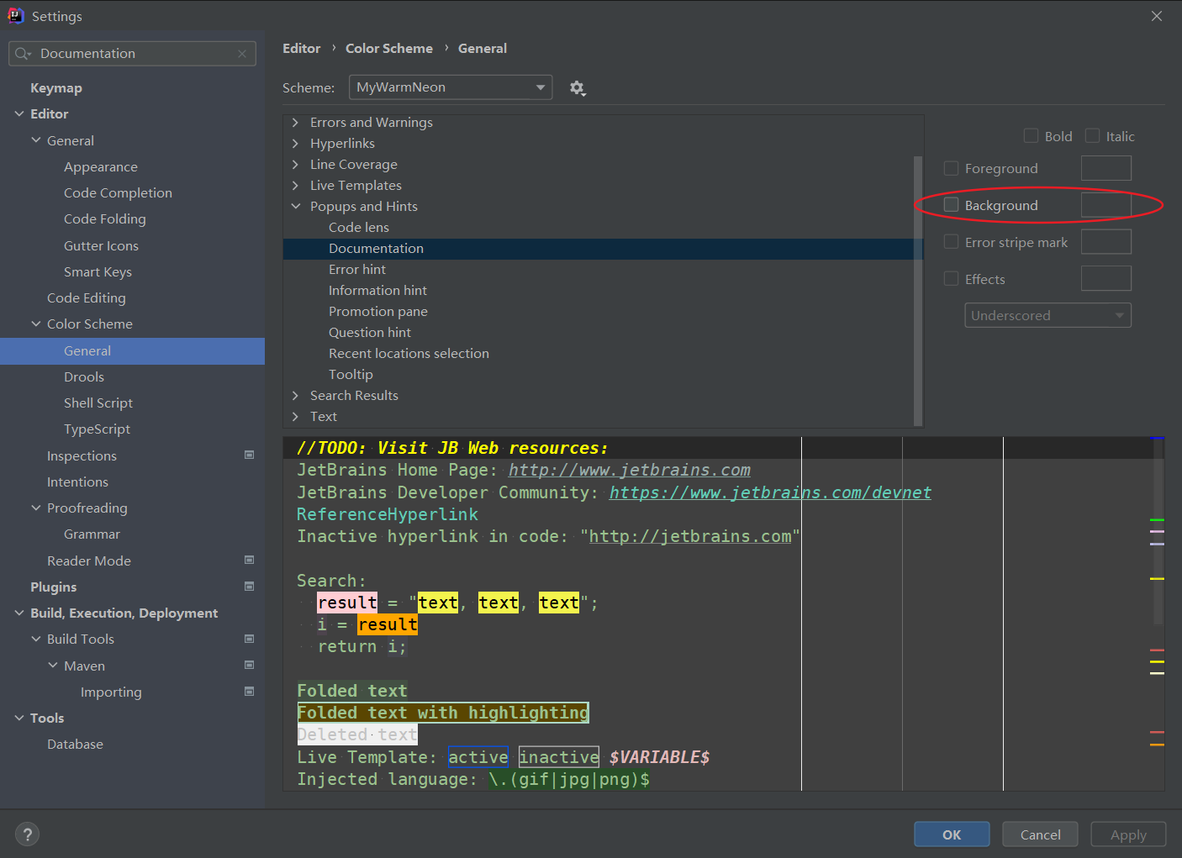Select Code lens attribute
The height and width of the screenshot is (858, 1182).
pos(358,228)
